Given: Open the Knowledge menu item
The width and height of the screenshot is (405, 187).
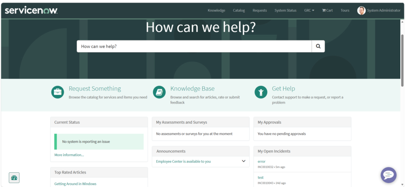Looking at the screenshot, I should (216, 10).
